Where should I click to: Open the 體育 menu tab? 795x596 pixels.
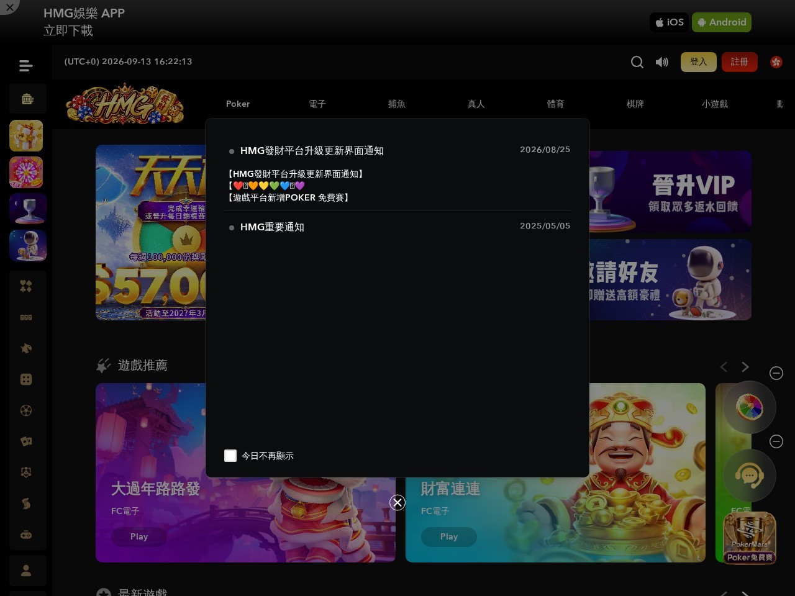point(556,104)
